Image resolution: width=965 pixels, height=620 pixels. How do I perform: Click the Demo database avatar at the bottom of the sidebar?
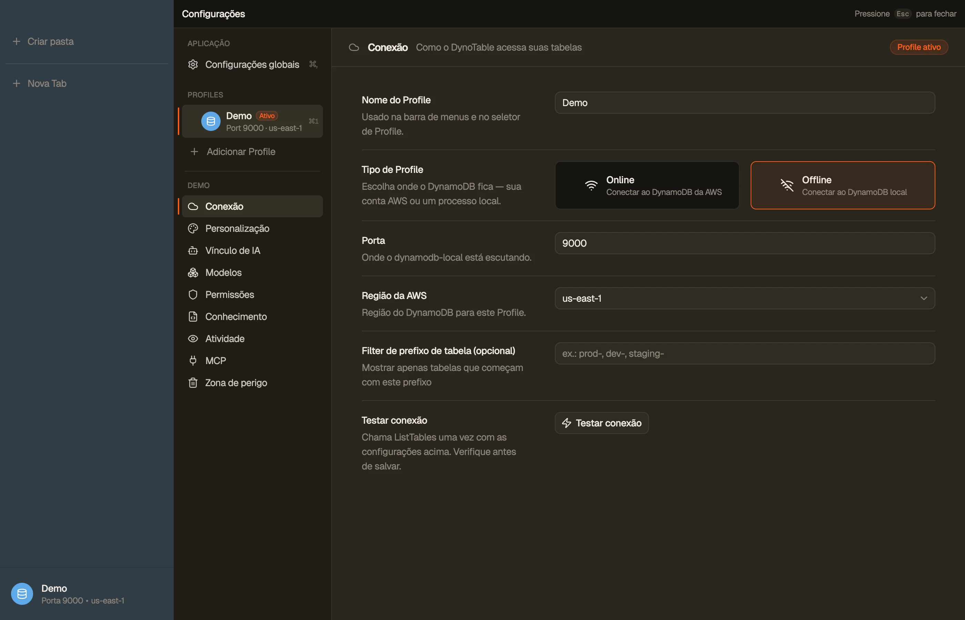(x=22, y=594)
